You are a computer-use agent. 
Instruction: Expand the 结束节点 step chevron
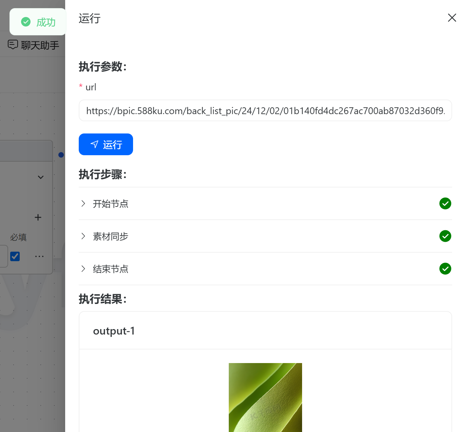pyautogui.click(x=83, y=269)
